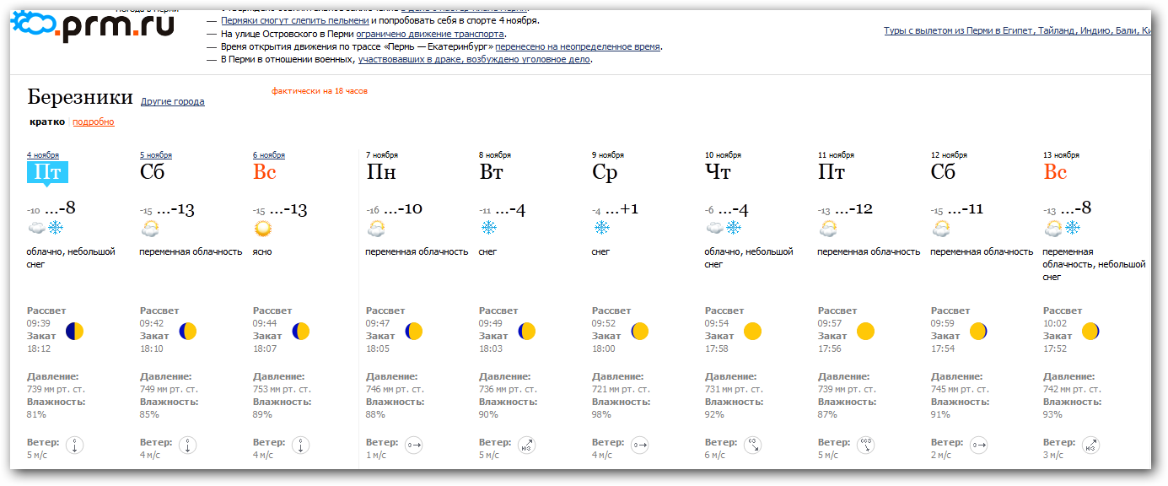Click the wind direction icon for Monday 7 ноября
This screenshot has height=486, width=1168.
(x=414, y=445)
